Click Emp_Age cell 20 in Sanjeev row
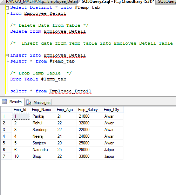 [66, 143]
